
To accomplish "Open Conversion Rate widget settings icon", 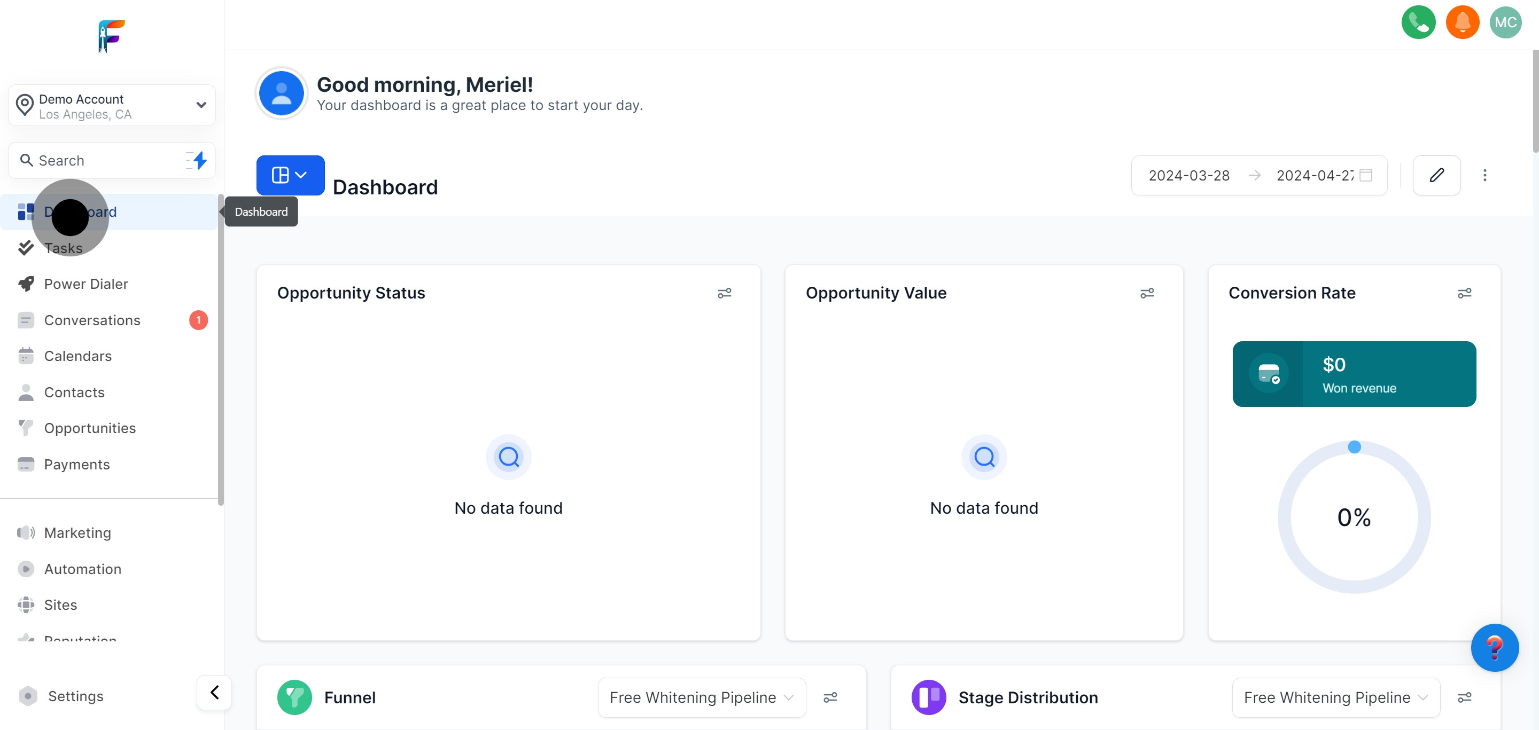I will tap(1464, 294).
